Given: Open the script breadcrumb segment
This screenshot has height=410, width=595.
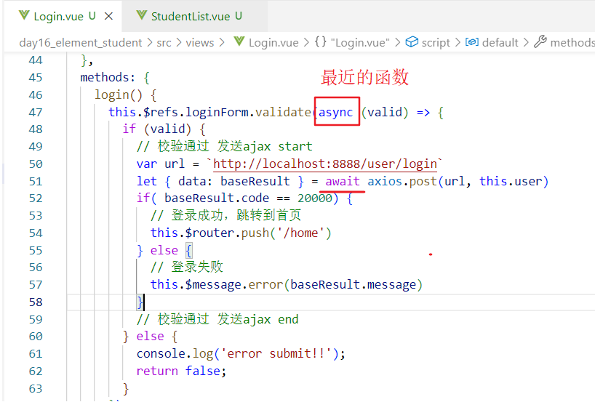Looking at the screenshot, I should (x=436, y=42).
